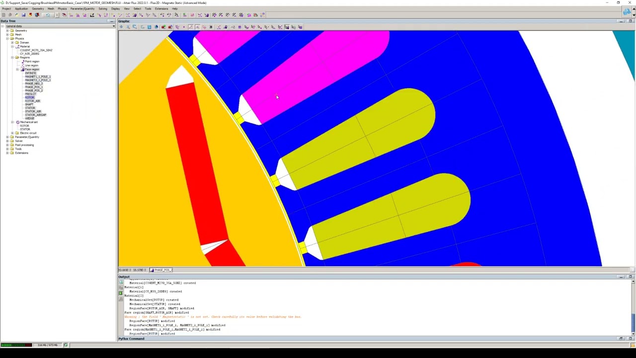Open the Project menu
This screenshot has width=636, height=358.
coord(6,8)
